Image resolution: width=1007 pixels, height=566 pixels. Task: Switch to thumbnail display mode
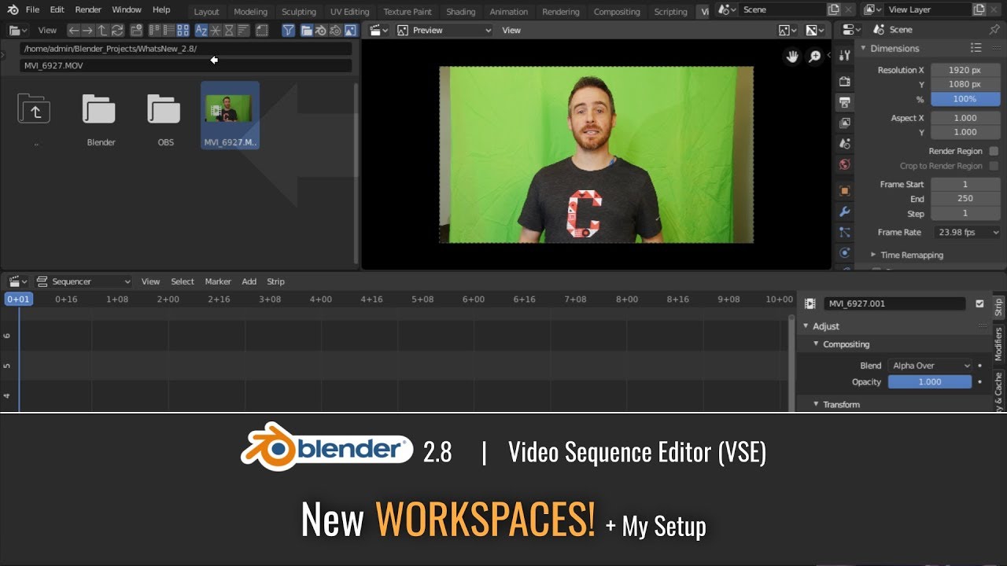[183, 30]
